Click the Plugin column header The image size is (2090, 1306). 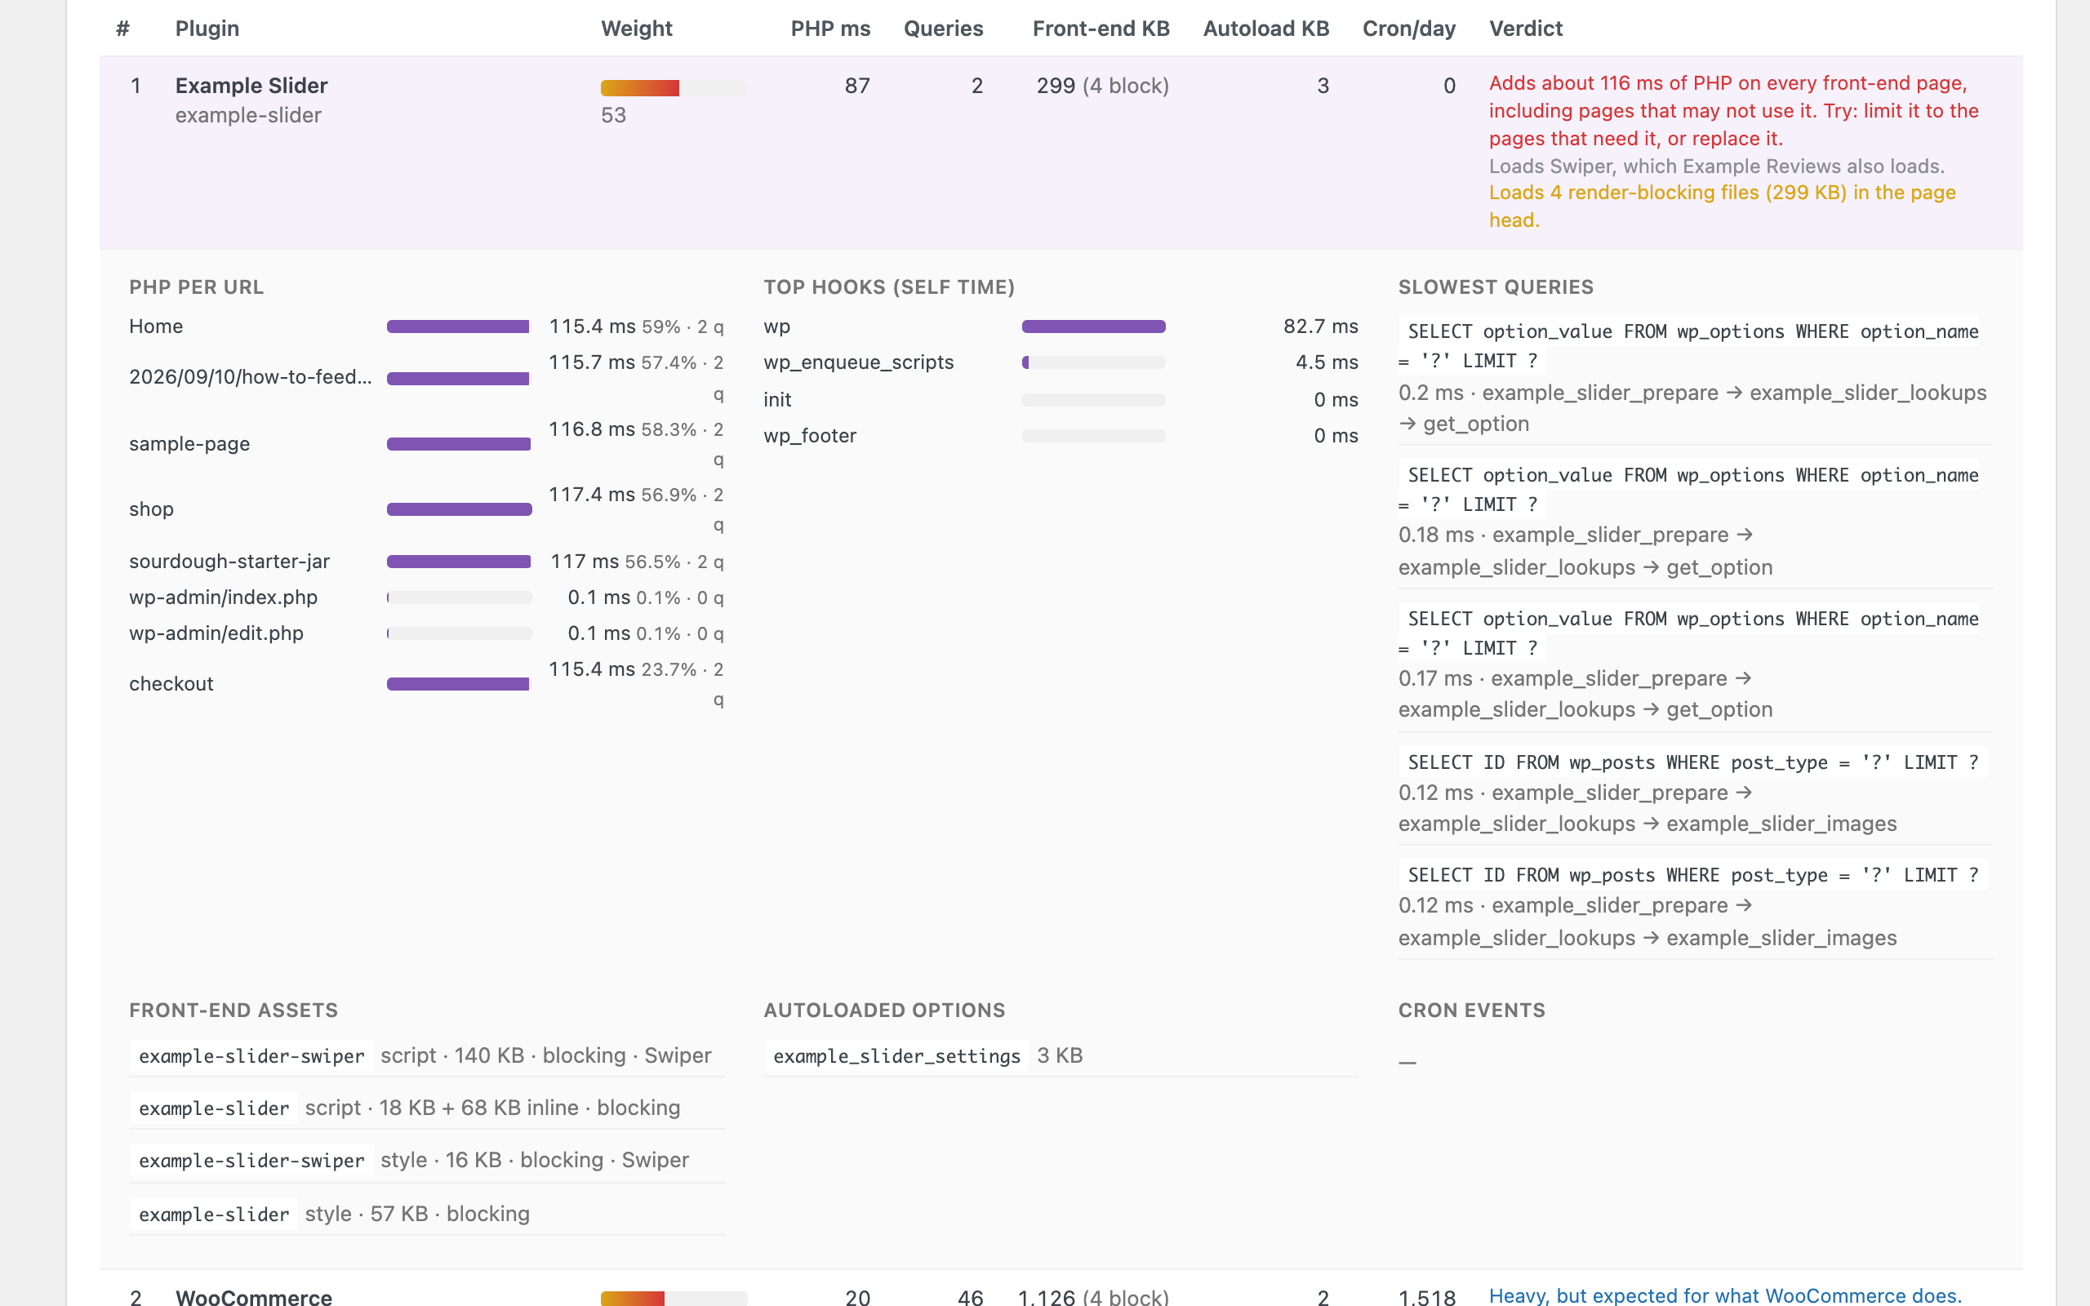207,29
